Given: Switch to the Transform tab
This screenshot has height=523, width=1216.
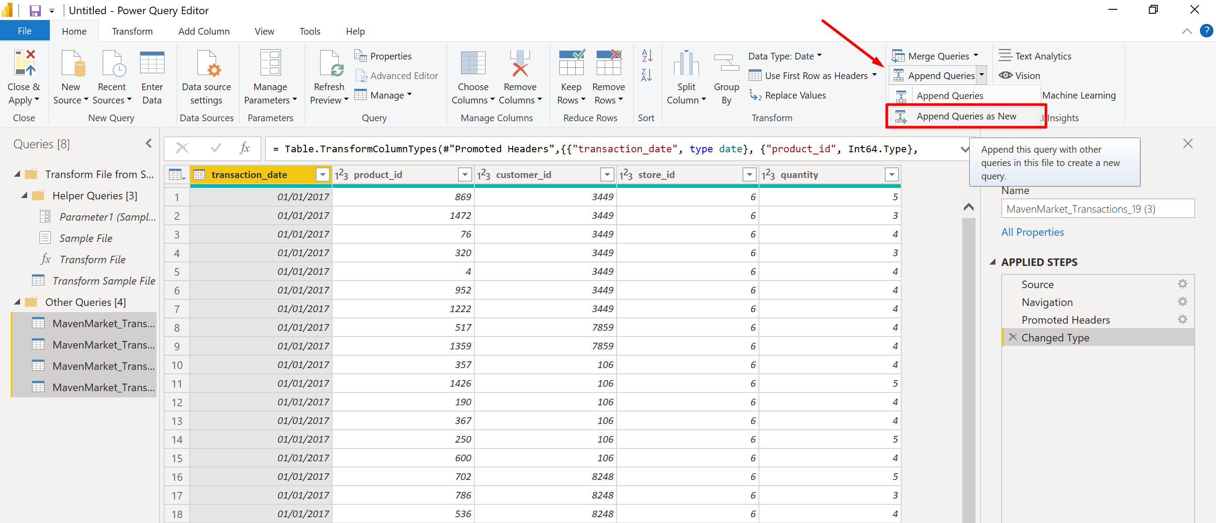Looking at the screenshot, I should coord(132,31).
